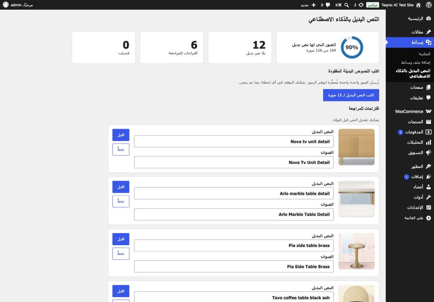Screen dimensions: 434x302
Task: Accept the Arlo marble table detail suggestion
Action: [x=121, y=187]
